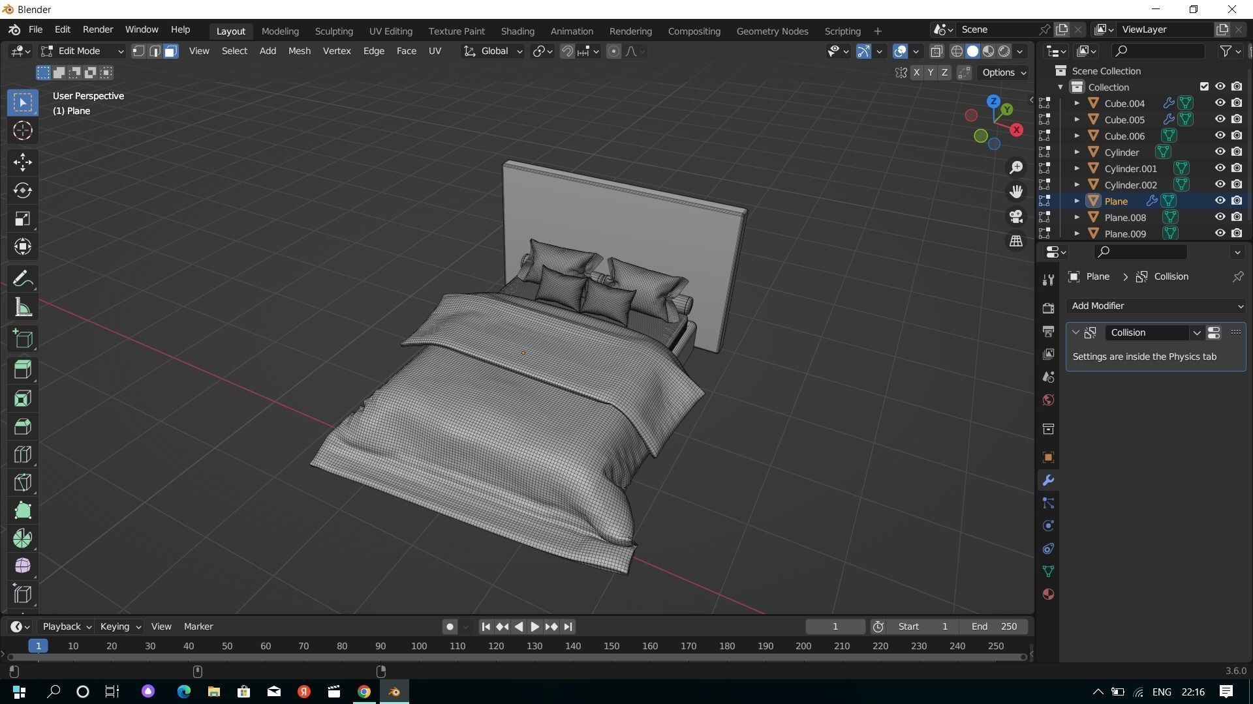The image size is (1253, 704).
Task: Open Google Chrome from the taskbar
Action: tap(364, 692)
